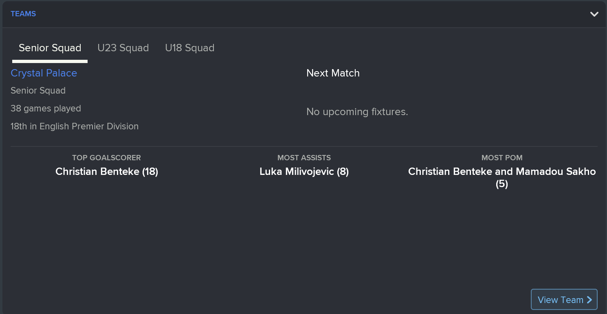Image resolution: width=607 pixels, height=314 pixels.
Task: Select the U18 Squad tab
Action: (189, 48)
